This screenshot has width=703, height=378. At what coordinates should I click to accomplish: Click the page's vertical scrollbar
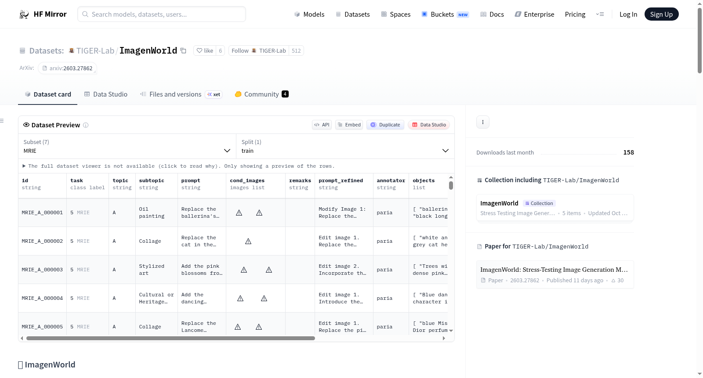tap(699, 40)
